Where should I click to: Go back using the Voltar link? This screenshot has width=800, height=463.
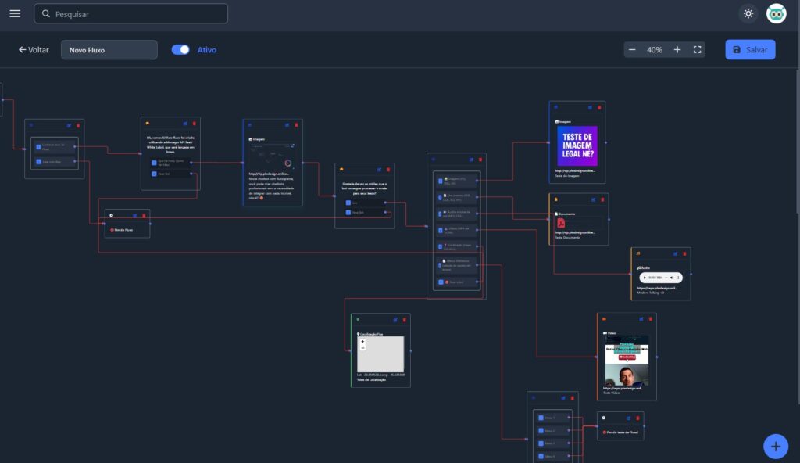coord(34,50)
